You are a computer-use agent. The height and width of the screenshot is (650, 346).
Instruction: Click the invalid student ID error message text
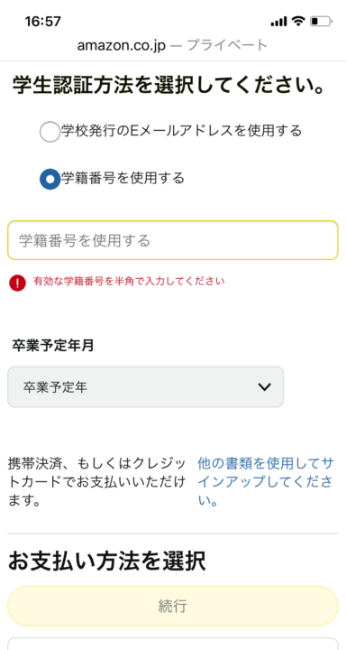pos(129,282)
